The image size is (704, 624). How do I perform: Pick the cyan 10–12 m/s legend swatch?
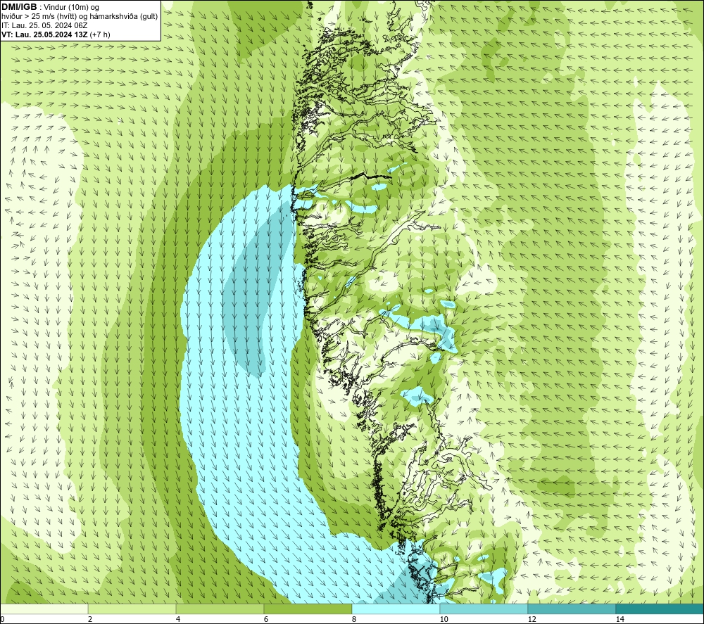click(x=484, y=609)
